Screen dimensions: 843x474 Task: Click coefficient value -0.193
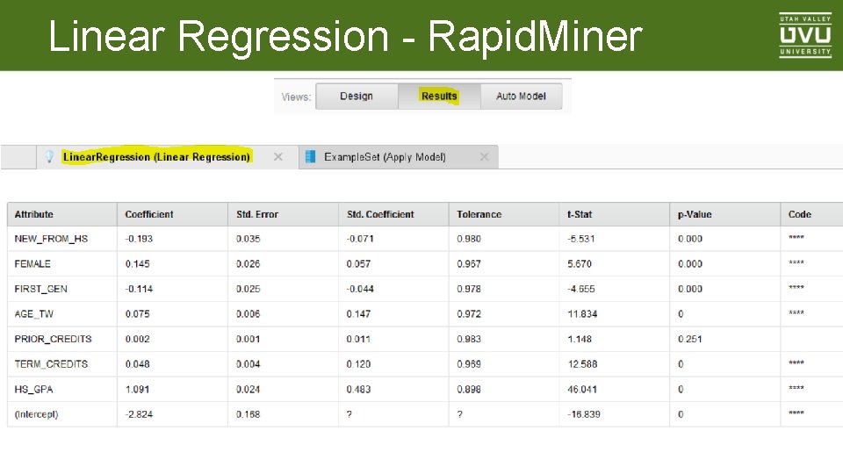(x=139, y=239)
